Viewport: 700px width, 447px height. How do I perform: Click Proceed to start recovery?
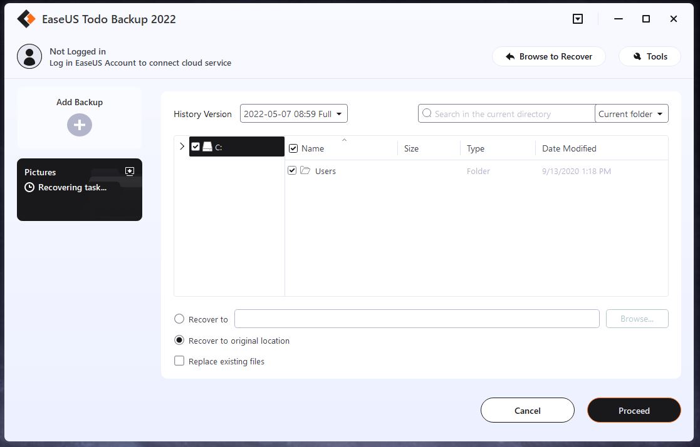(x=634, y=411)
